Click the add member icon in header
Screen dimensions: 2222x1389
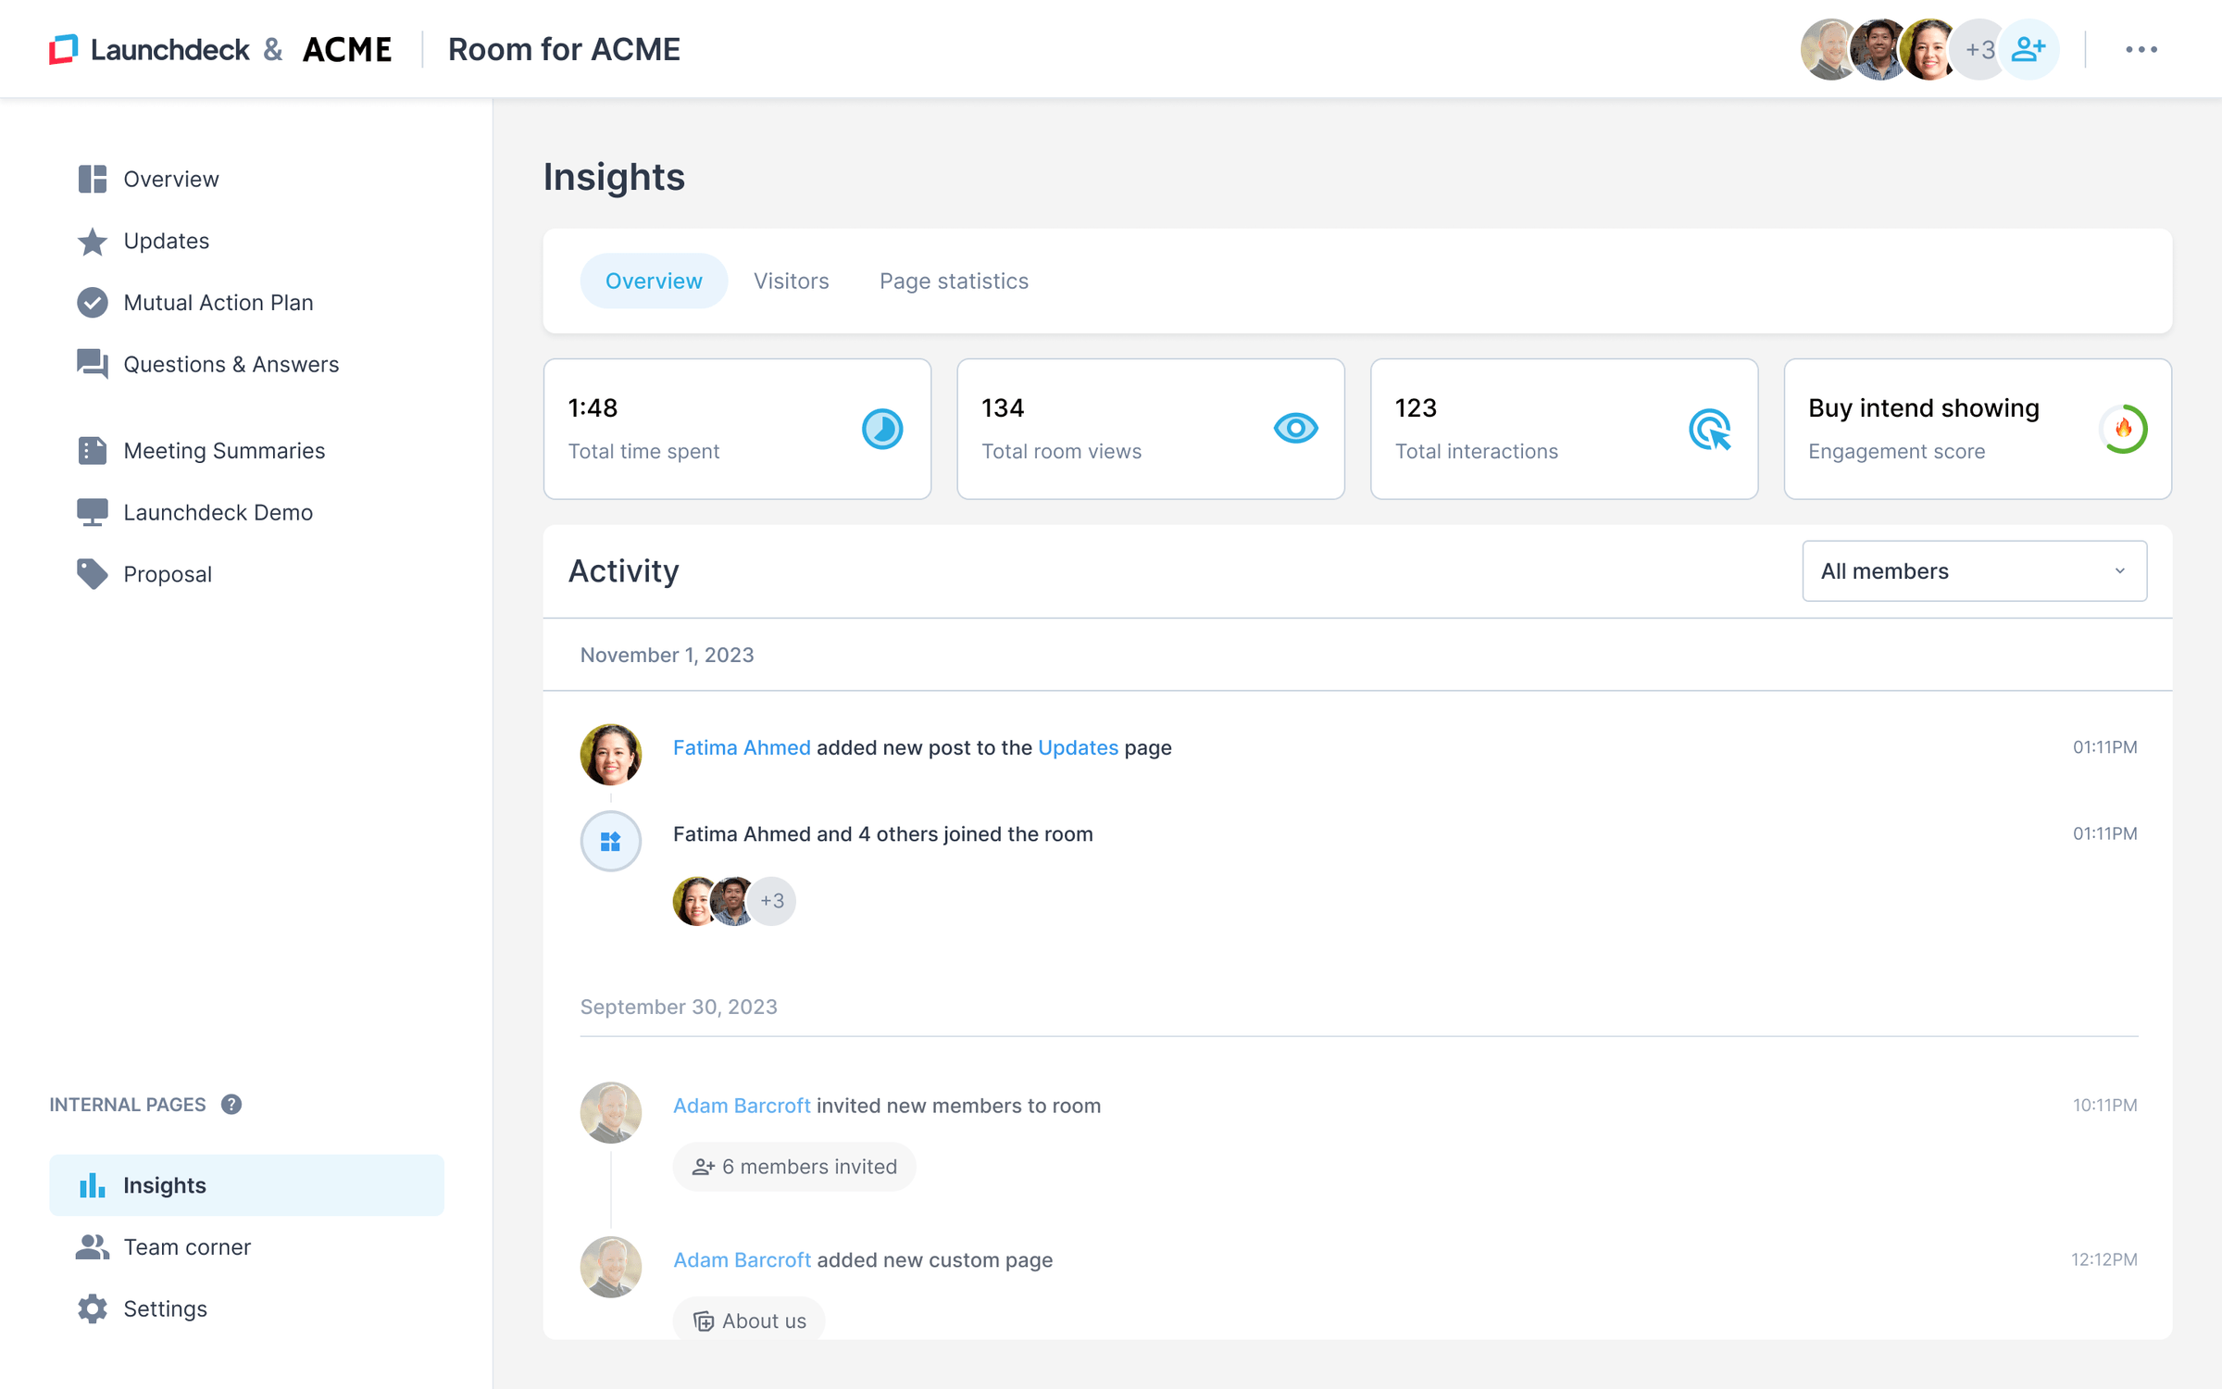click(2028, 49)
